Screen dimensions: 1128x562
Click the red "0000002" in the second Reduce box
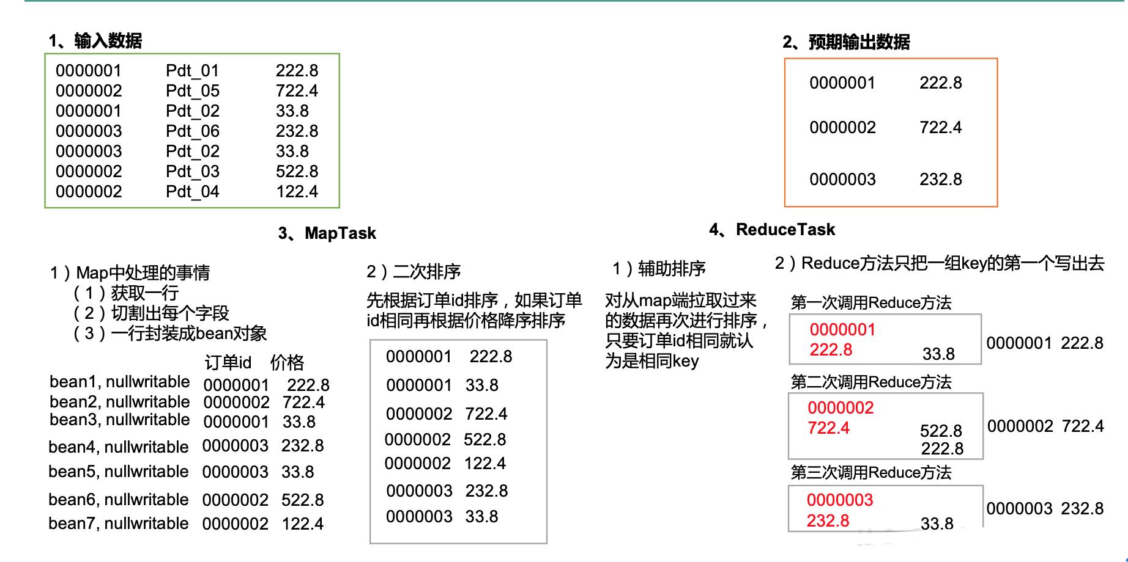coord(840,408)
